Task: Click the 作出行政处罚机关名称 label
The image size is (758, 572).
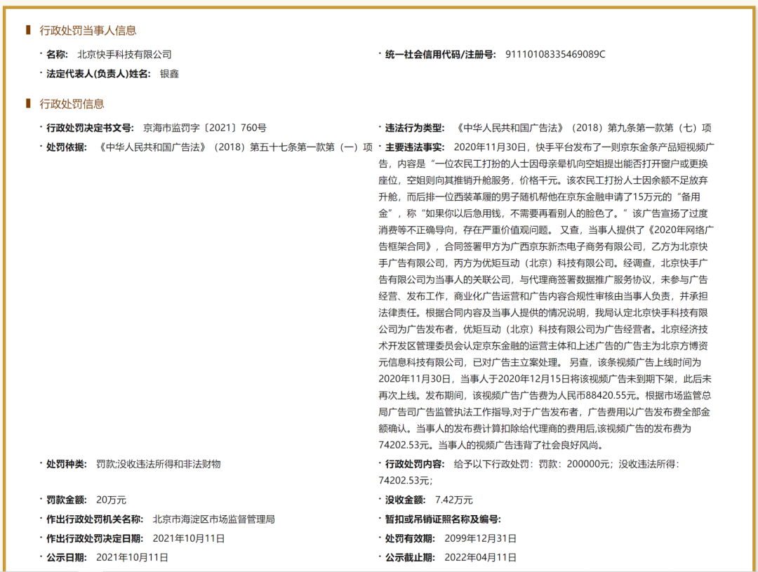Action: coord(94,519)
